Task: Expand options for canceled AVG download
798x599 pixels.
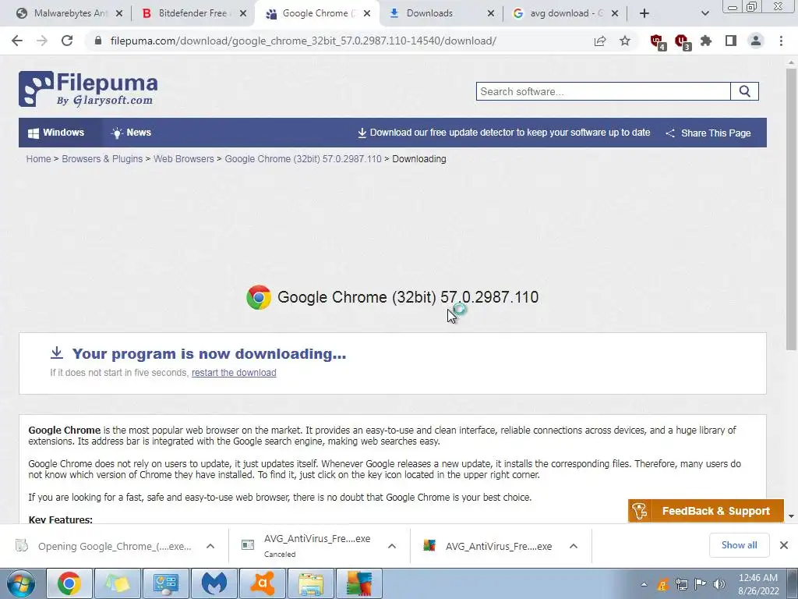Action: tap(392, 546)
